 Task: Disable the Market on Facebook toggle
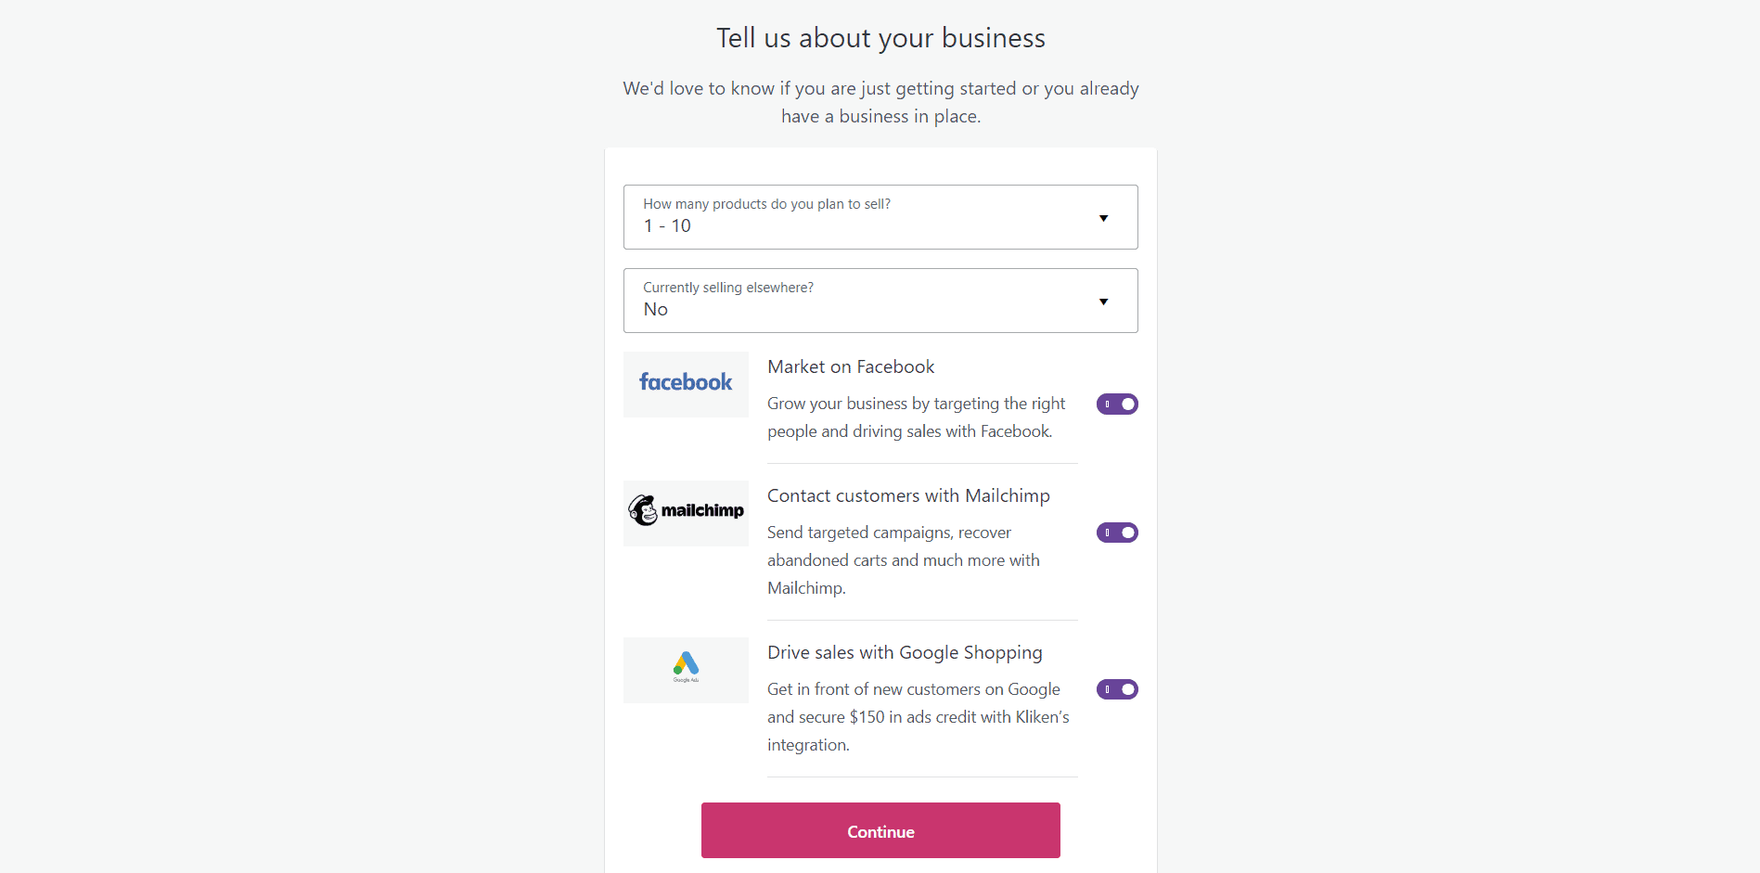1117,404
